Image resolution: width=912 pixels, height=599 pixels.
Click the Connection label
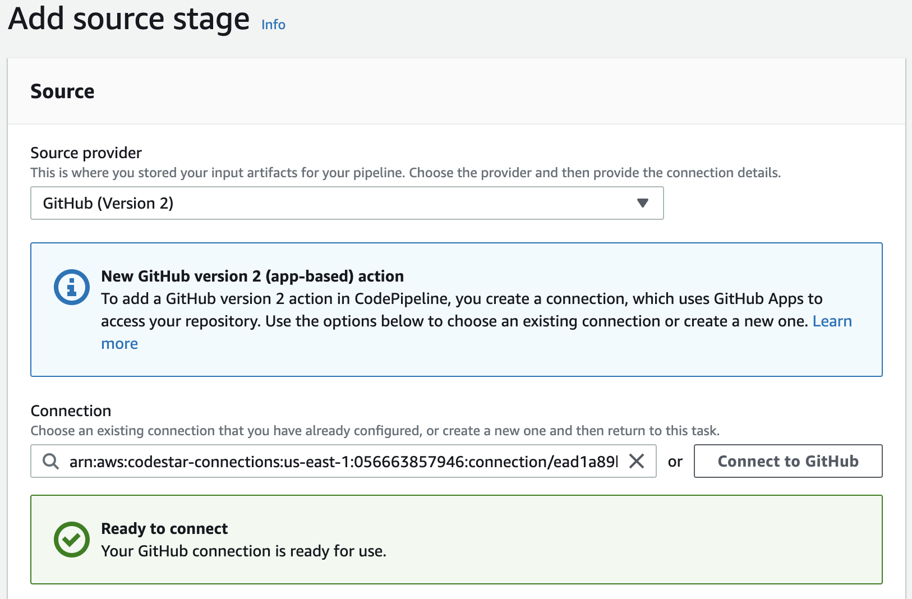click(71, 411)
